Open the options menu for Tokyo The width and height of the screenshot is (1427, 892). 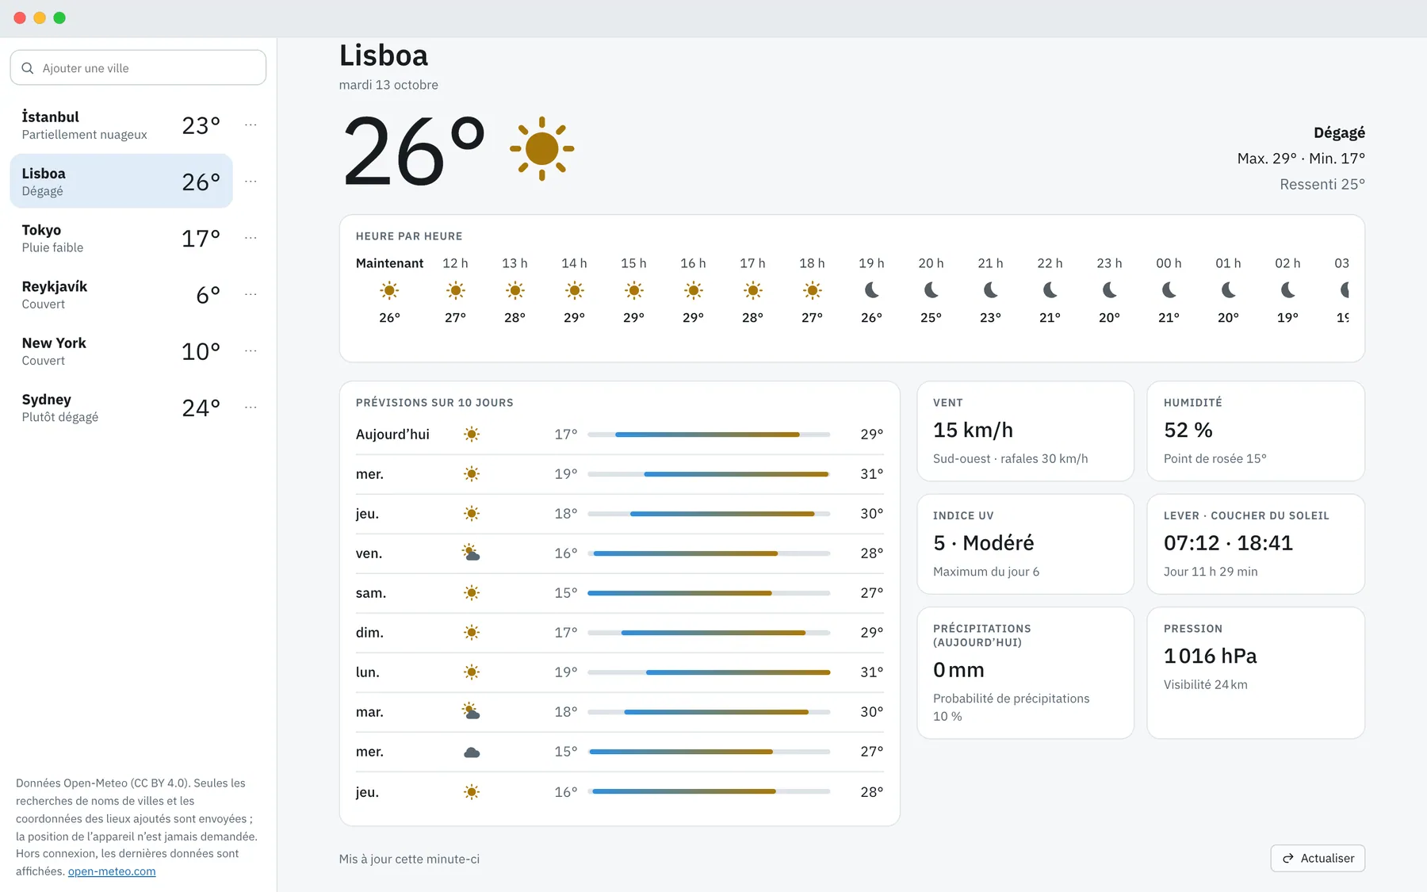tap(251, 238)
